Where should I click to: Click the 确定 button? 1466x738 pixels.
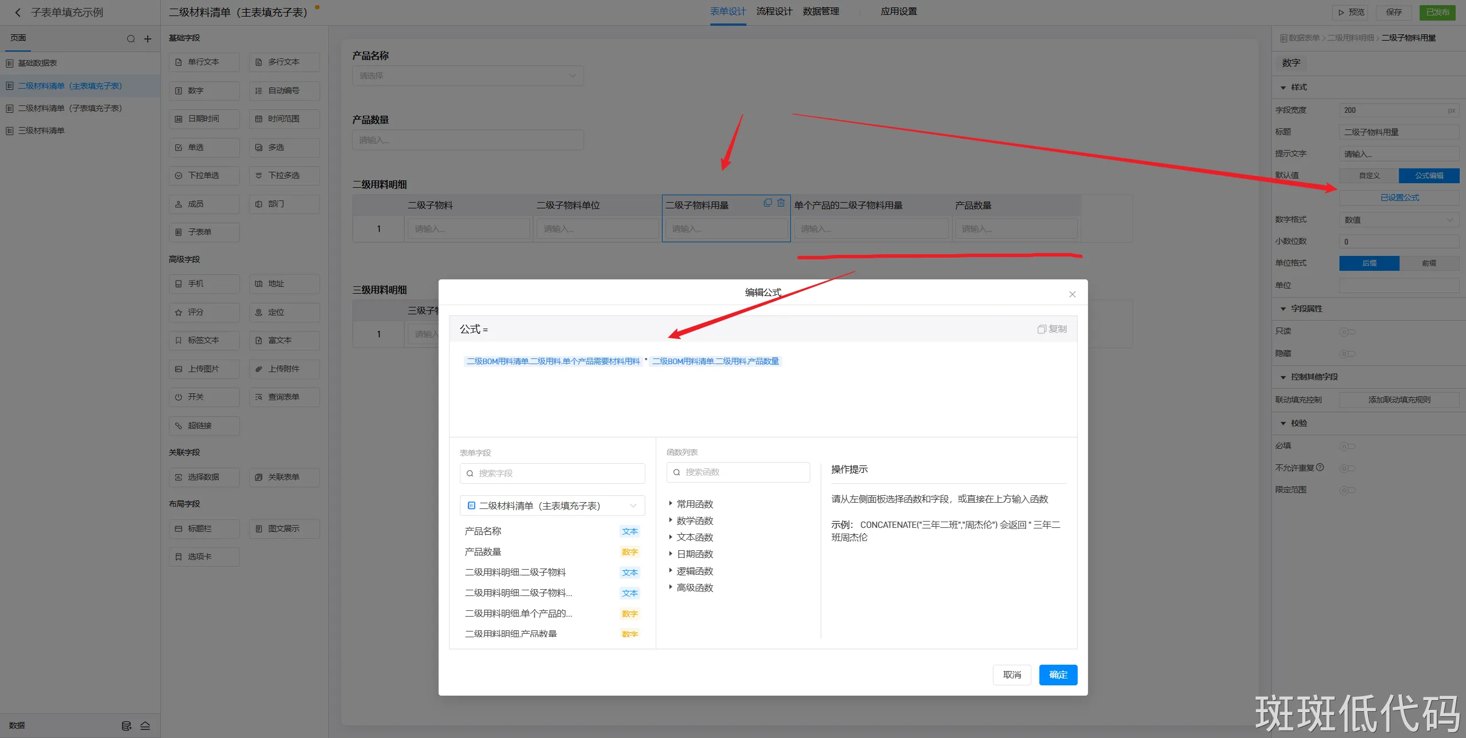pyautogui.click(x=1058, y=674)
